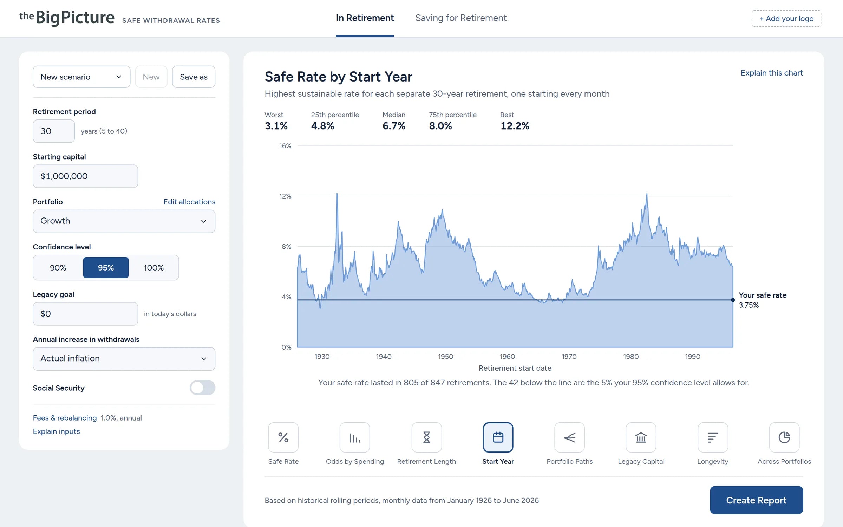843x527 pixels.
Task: Choose the 100% confidence level
Action: pos(153,268)
